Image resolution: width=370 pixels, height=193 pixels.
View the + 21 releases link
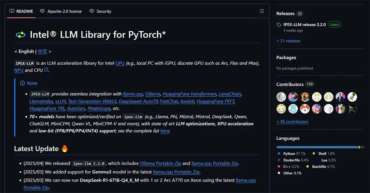(288, 41)
